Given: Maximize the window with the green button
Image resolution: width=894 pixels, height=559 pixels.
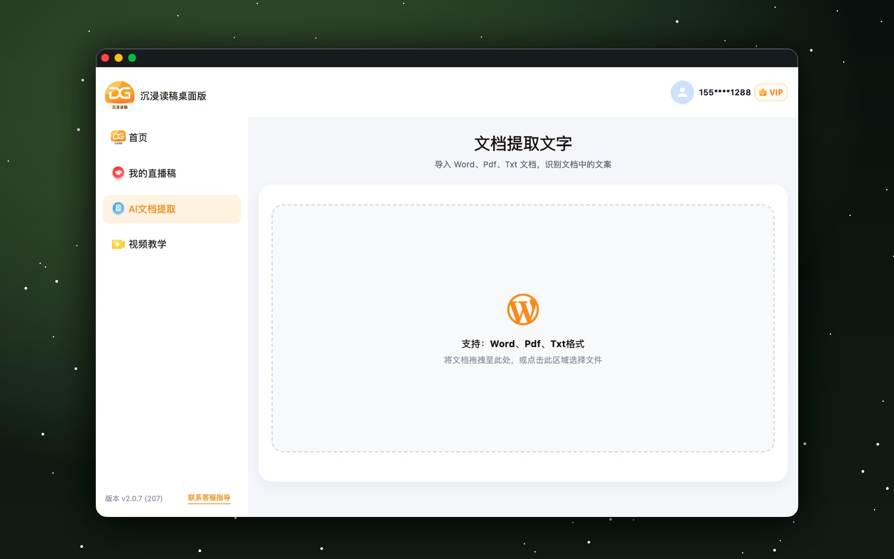Looking at the screenshot, I should [x=132, y=58].
